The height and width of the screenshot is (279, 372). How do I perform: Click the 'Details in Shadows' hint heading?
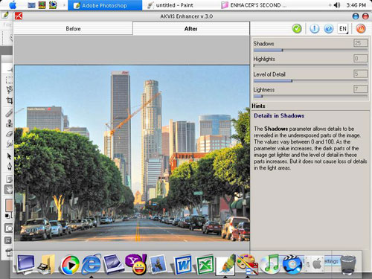coord(279,116)
